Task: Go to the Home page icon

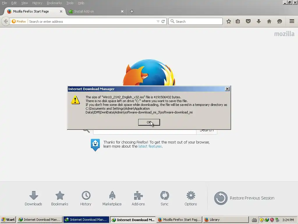Action: click(269, 21)
